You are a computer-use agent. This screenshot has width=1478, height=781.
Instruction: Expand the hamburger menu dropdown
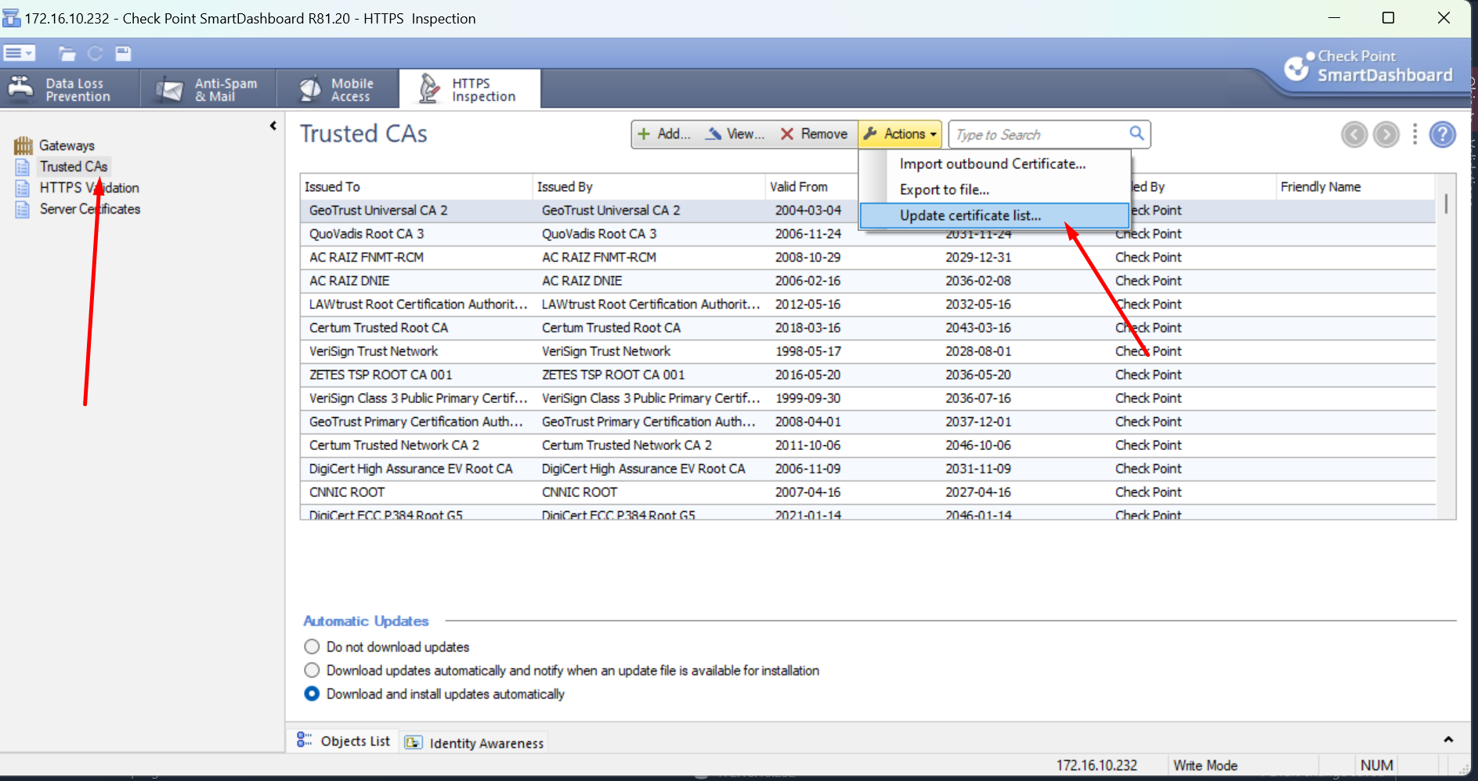[x=19, y=53]
